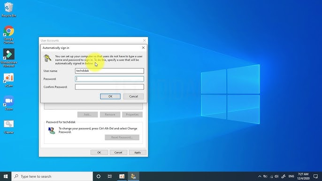Open the Action Center notifications icon

point(315,176)
